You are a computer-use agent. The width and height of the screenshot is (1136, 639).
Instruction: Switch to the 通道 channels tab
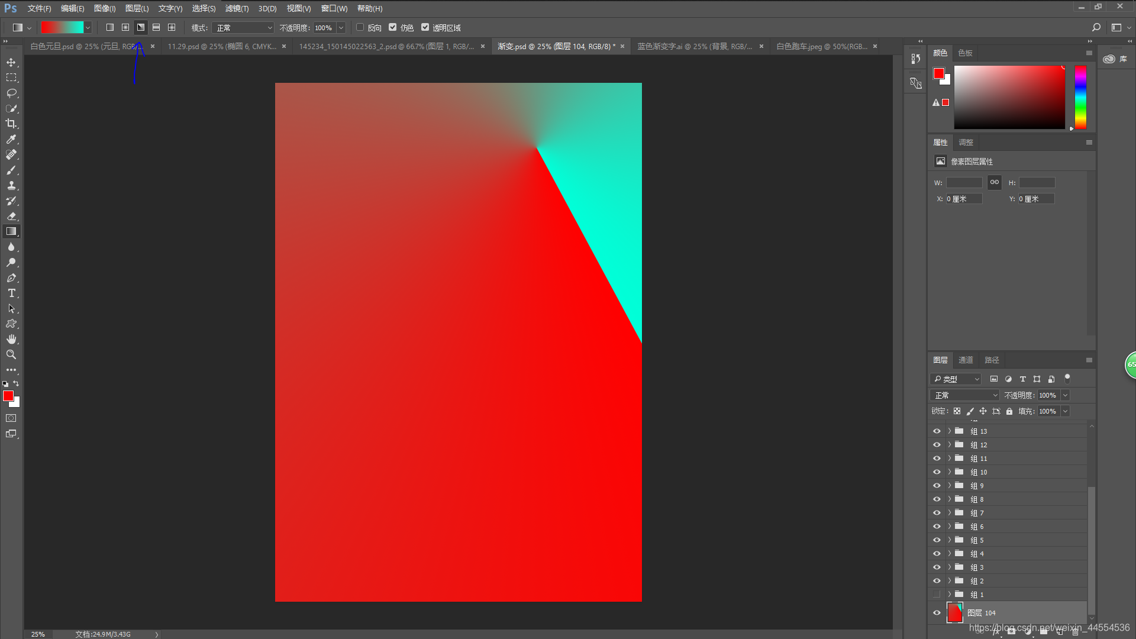tap(966, 360)
